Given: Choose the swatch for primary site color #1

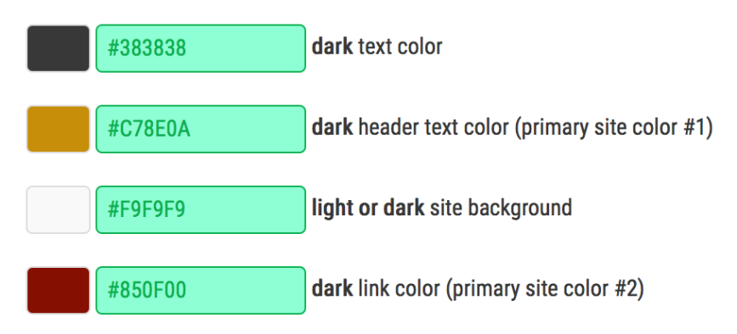Looking at the screenshot, I should click(x=58, y=130).
